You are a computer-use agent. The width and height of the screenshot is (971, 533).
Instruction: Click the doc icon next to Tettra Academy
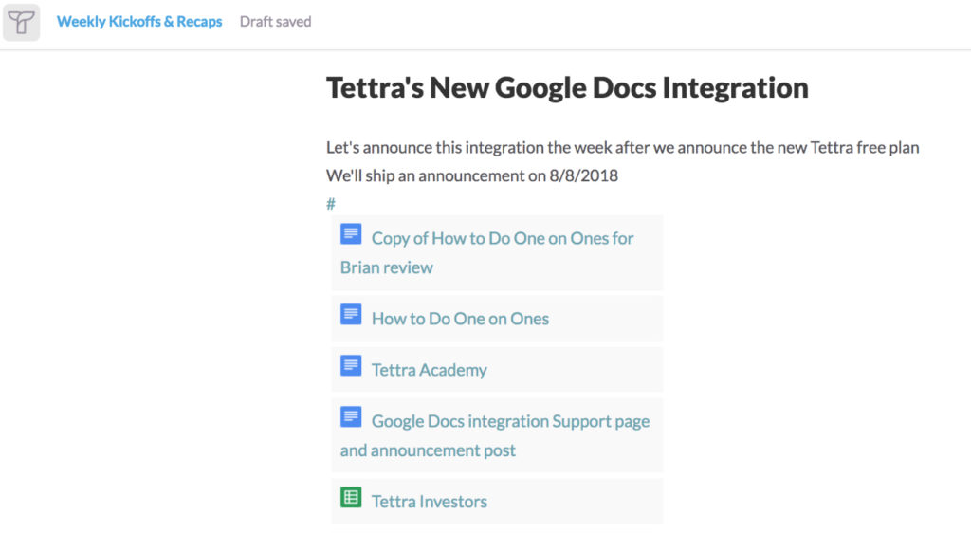(x=351, y=366)
